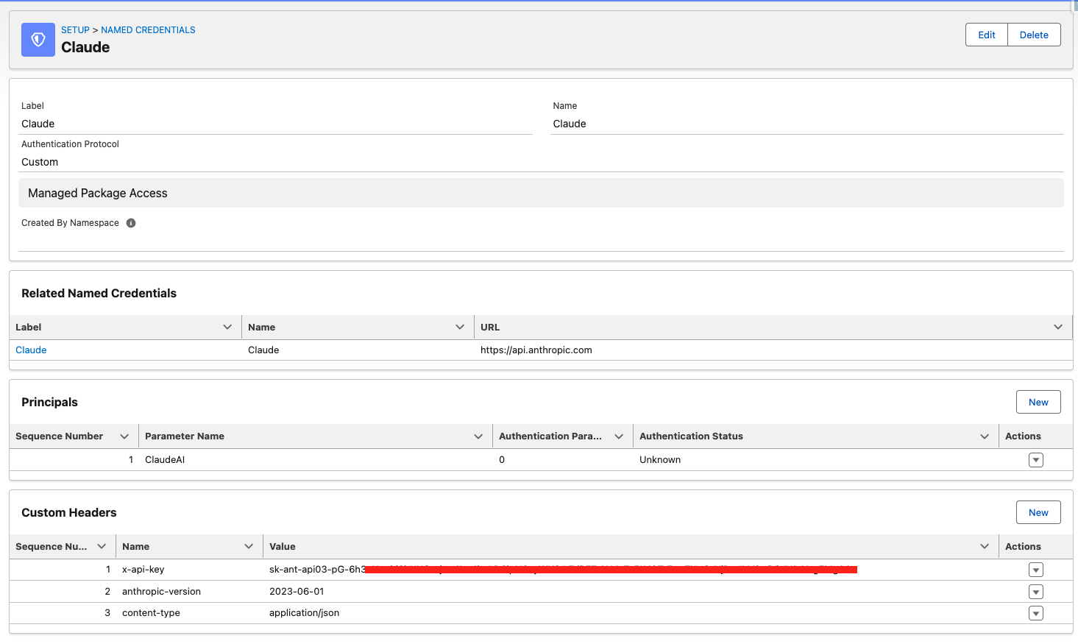Click the 2023-06-01 header value
The width and height of the screenshot is (1078, 644).
click(x=297, y=592)
